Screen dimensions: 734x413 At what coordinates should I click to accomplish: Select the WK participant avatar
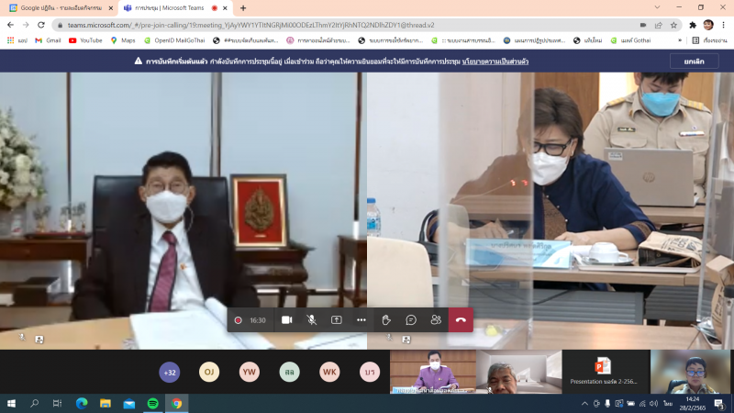[329, 373]
